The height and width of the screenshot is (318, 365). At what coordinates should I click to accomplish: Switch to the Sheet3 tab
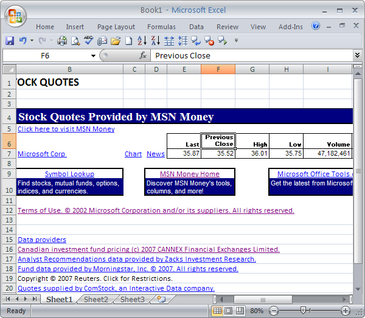[133, 299]
